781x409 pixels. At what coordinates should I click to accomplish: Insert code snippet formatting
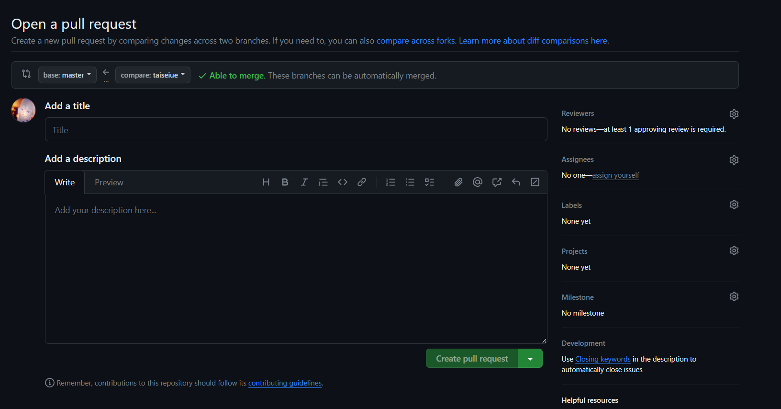coord(343,182)
